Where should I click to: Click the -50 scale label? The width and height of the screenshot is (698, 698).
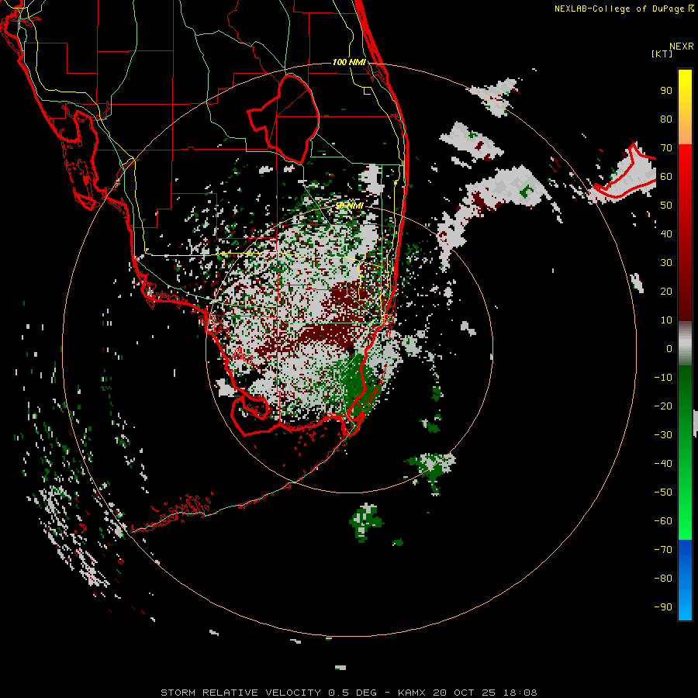click(x=663, y=492)
